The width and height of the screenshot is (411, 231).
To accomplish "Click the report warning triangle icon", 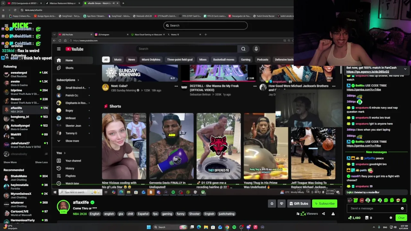I will [x=333, y=214].
